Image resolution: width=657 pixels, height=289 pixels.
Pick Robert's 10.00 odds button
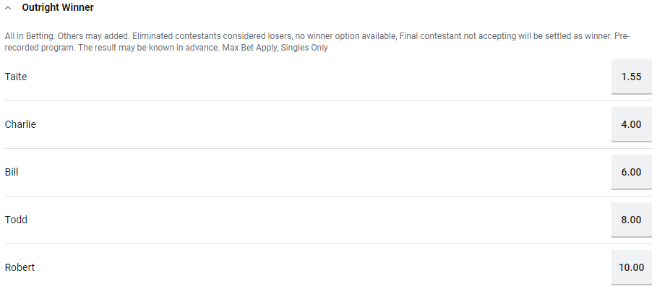(632, 267)
